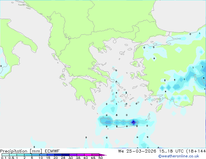Select the 5–10 mm legend color swatch
Image resolution: width=206 pixels, height=159 pixels.
(35, 155)
